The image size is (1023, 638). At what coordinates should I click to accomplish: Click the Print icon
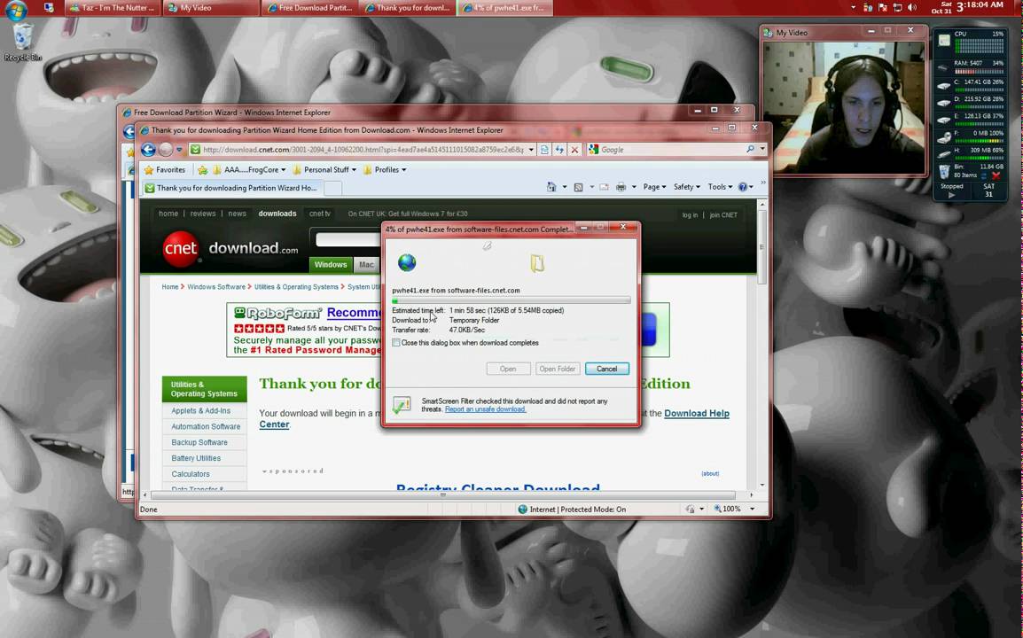[621, 187]
